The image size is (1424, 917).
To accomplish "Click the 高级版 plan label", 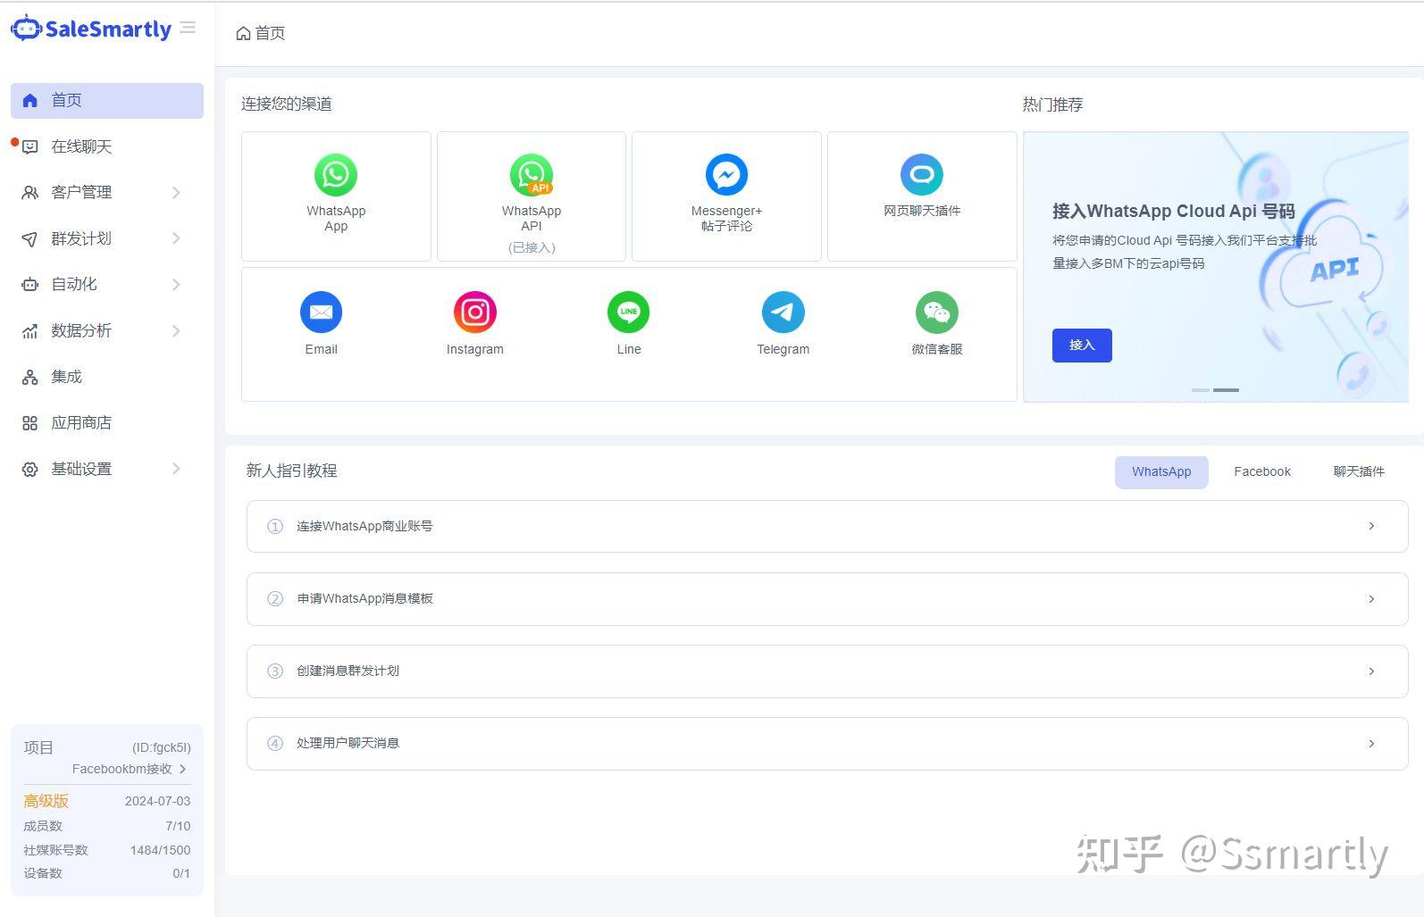I will [x=46, y=801].
